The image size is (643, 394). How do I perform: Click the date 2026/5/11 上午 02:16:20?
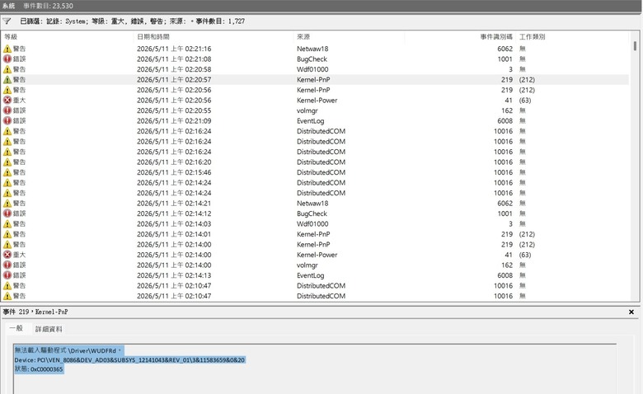pyautogui.click(x=174, y=162)
